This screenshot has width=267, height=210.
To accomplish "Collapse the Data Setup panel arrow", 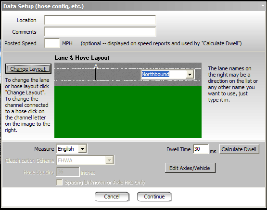I will pyautogui.click(x=263, y=6).
